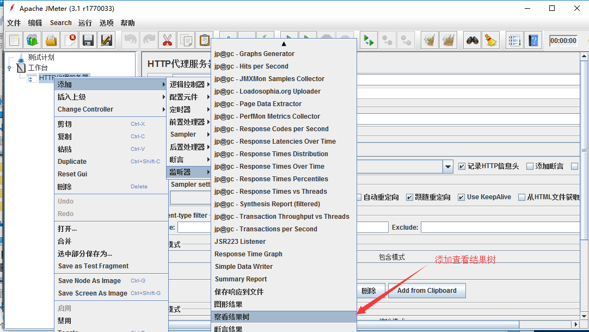
Task: Open the Templates icon in toolbar
Action: pyautogui.click(x=33, y=40)
